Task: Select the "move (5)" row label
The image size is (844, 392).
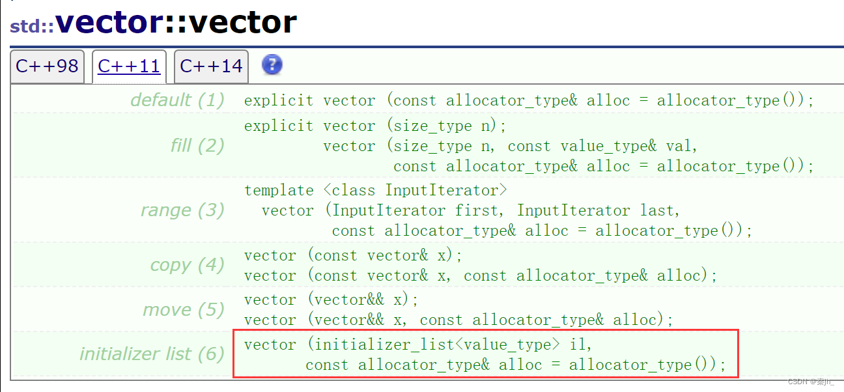Action: coord(183,309)
